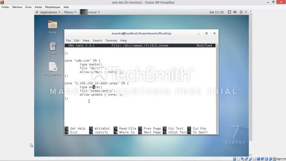The height and width of the screenshot is (161, 286).
Task: Click the zone "udb.com" IN line
Action: (82, 61)
